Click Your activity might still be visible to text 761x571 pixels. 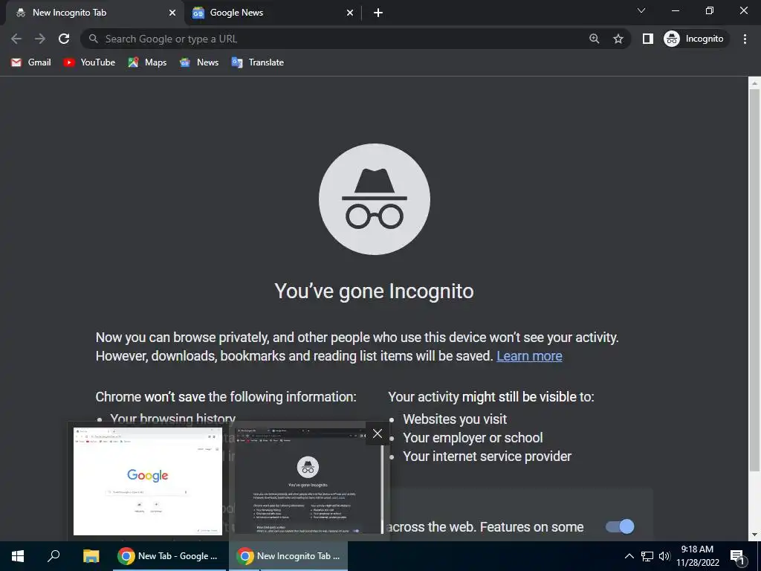pyautogui.click(x=491, y=397)
